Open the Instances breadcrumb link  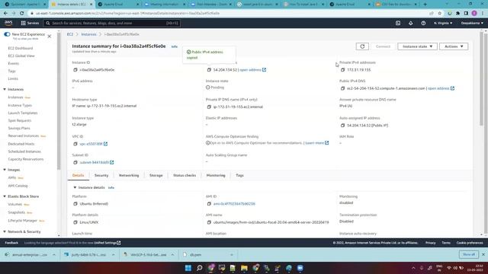(88, 34)
